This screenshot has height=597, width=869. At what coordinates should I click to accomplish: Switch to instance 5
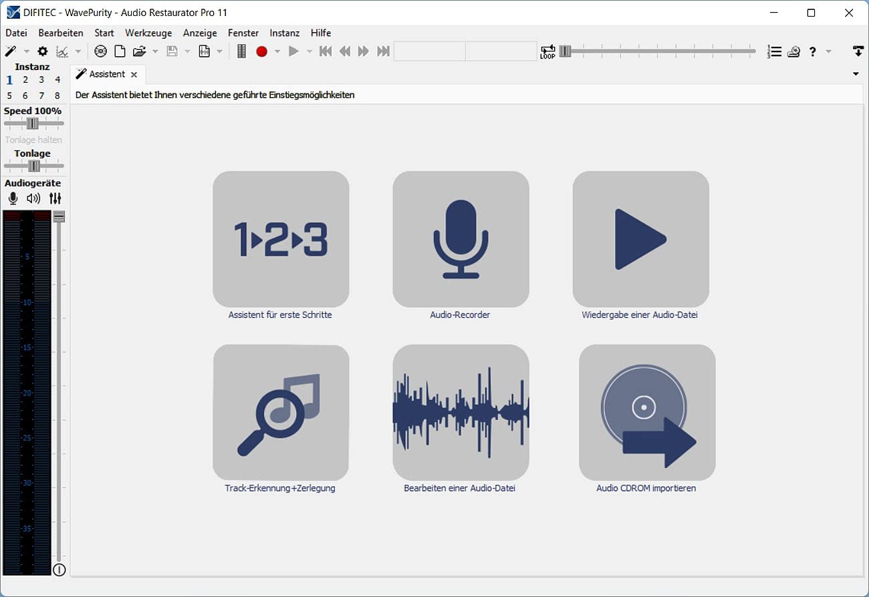point(9,96)
